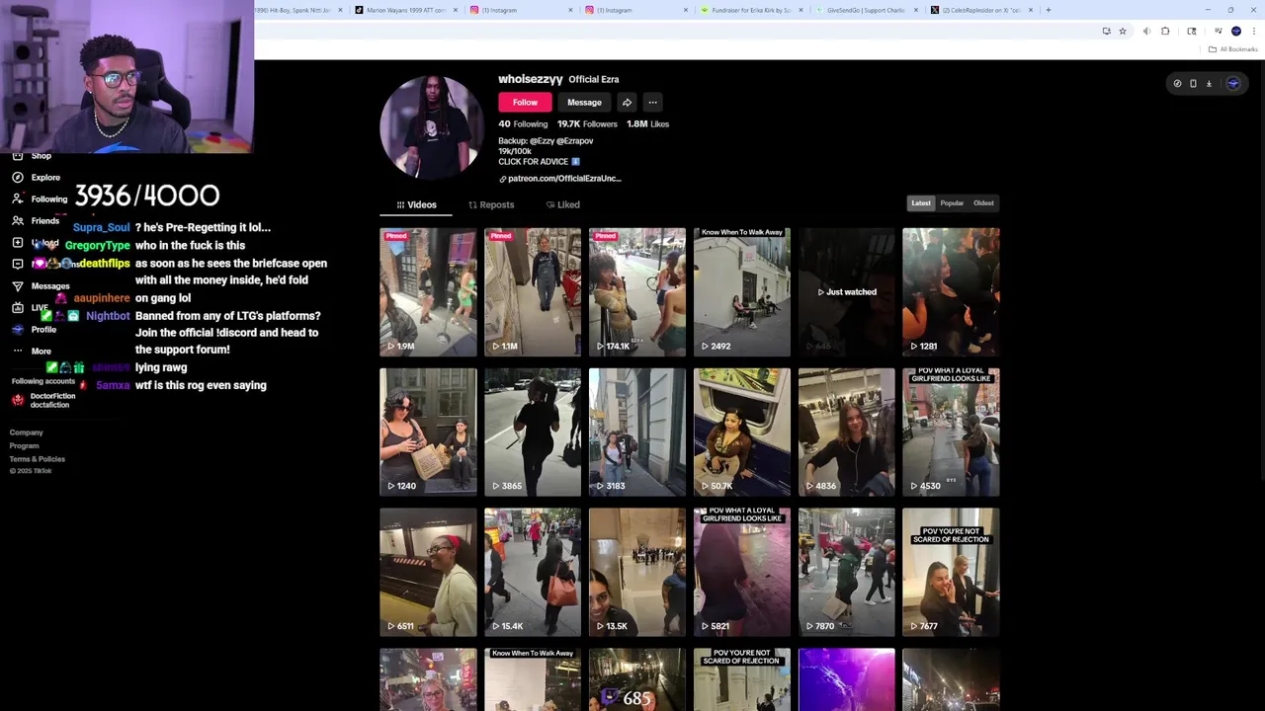Open the three-dot more options button
The image size is (1265, 711).
pyautogui.click(x=652, y=102)
